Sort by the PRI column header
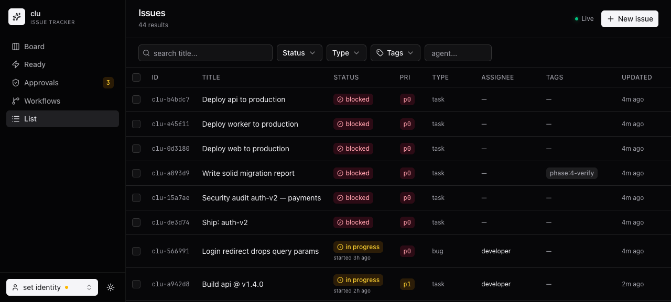Image resolution: width=671 pixels, height=302 pixels. (x=405, y=77)
